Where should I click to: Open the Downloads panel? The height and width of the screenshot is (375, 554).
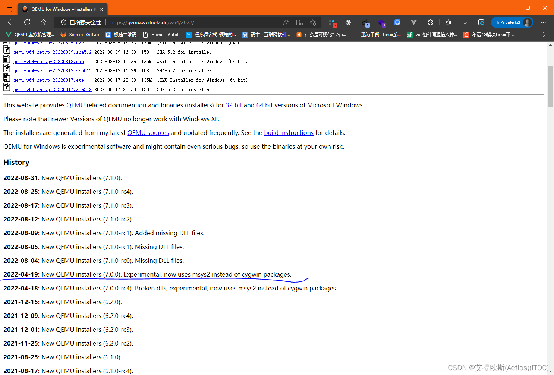pyautogui.click(x=465, y=22)
